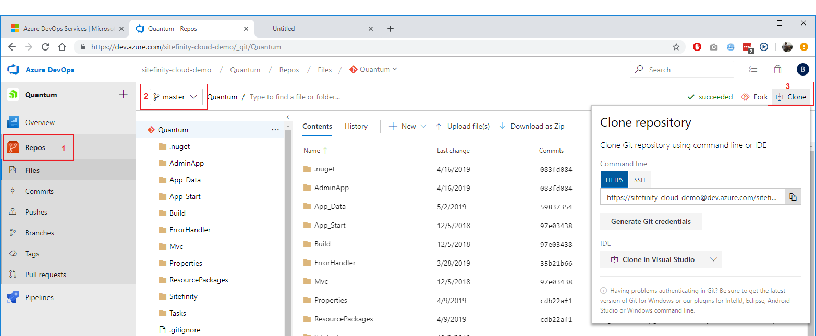Expand the New item dropdown
Image resolution: width=816 pixels, height=336 pixels.
[423, 126]
